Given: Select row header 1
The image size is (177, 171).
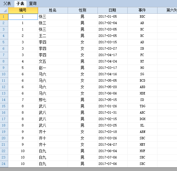Looking at the screenshot, I should 4,17.
